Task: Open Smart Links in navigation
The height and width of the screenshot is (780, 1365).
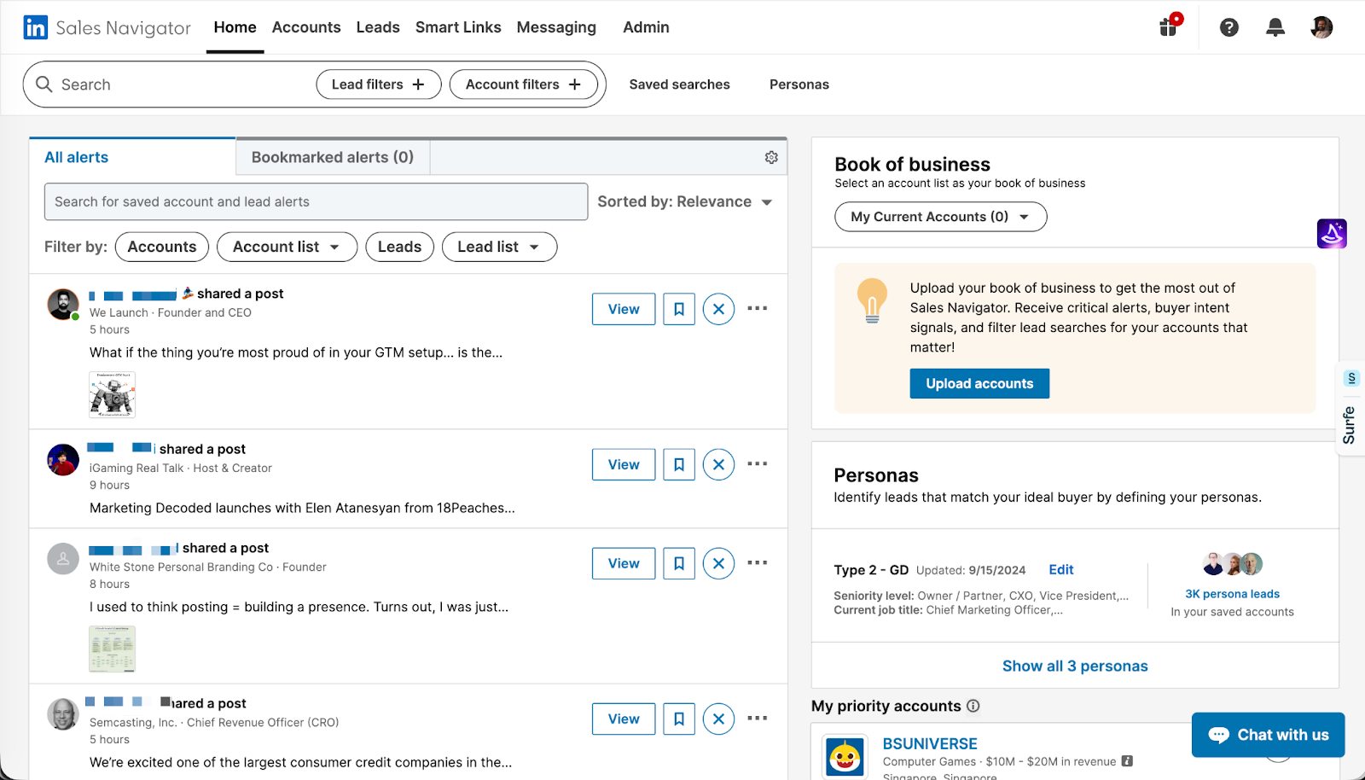Action: coord(458,27)
